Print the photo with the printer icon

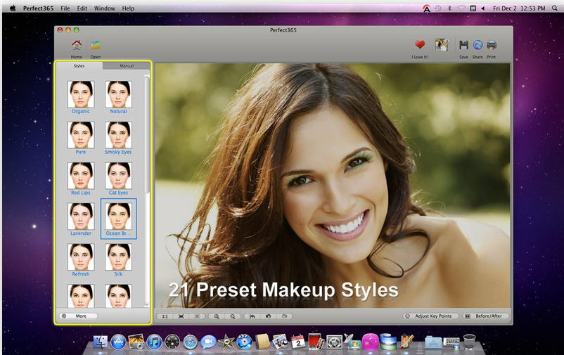click(492, 45)
